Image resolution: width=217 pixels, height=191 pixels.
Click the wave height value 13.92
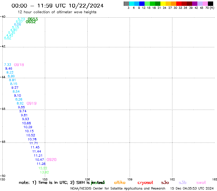(x=44, y=172)
